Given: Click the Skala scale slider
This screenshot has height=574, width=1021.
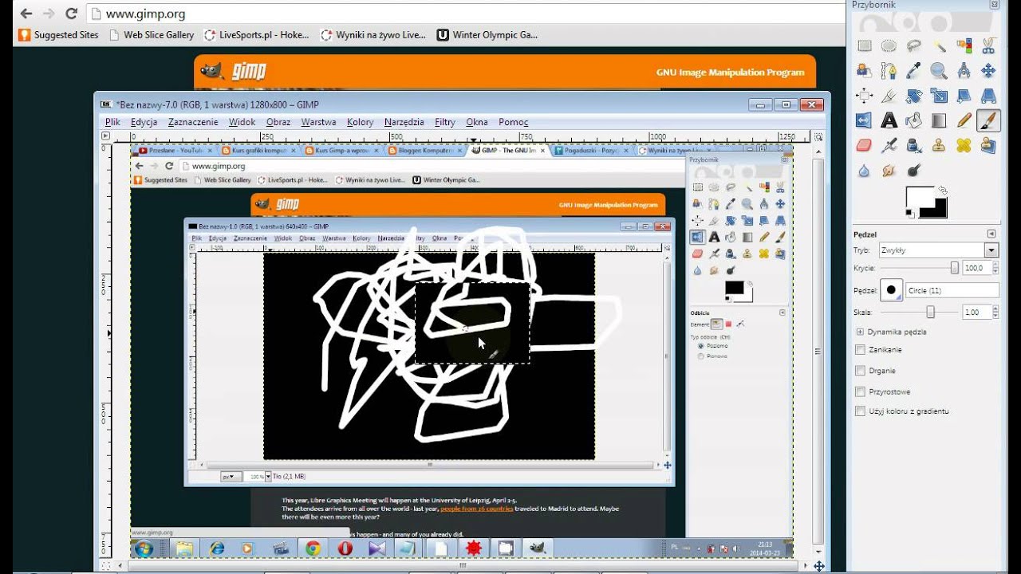Looking at the screenshot, I should click(920, 313).
